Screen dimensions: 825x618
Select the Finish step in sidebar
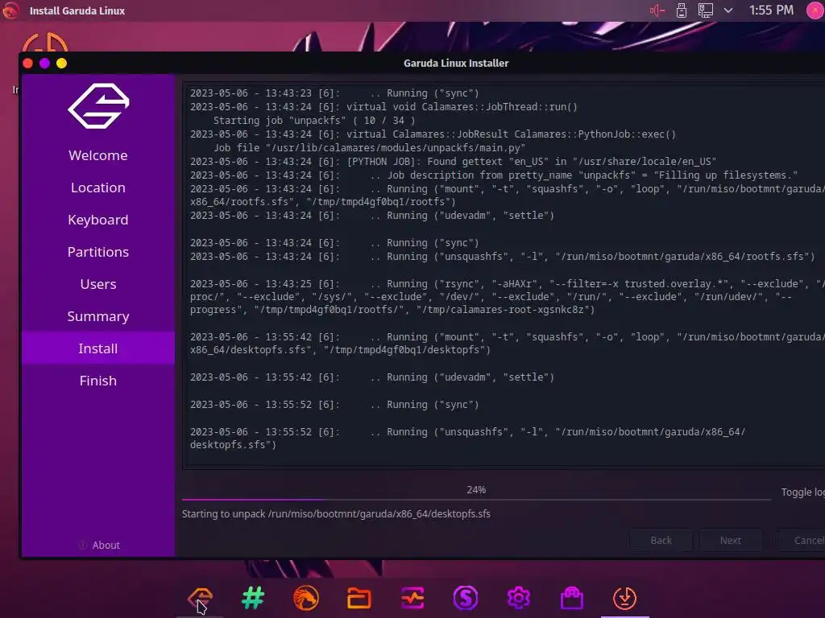pyautogui.click(x=97, y=381)
